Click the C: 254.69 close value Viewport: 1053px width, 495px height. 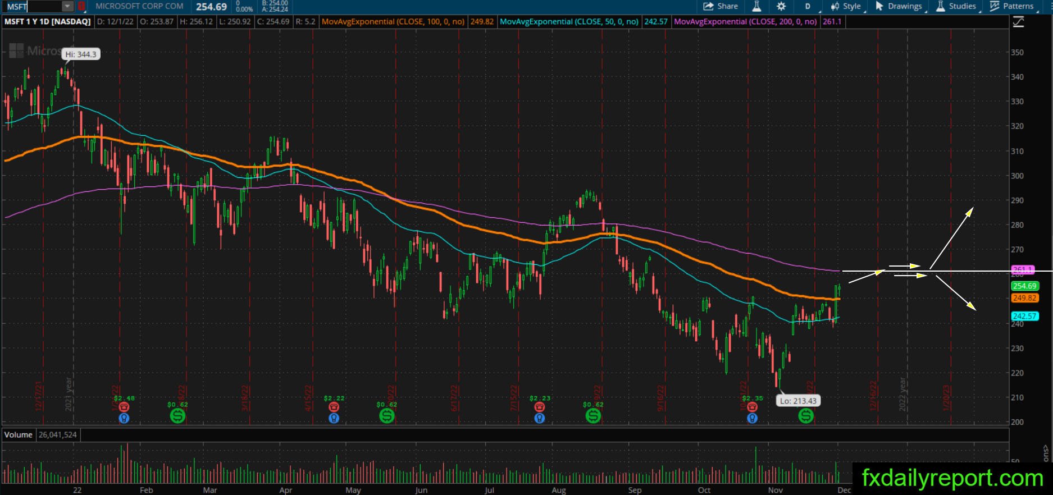(273, 22)
